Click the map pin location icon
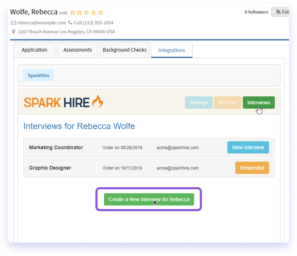This screenshot has height=256, width=297. (13, 32)
